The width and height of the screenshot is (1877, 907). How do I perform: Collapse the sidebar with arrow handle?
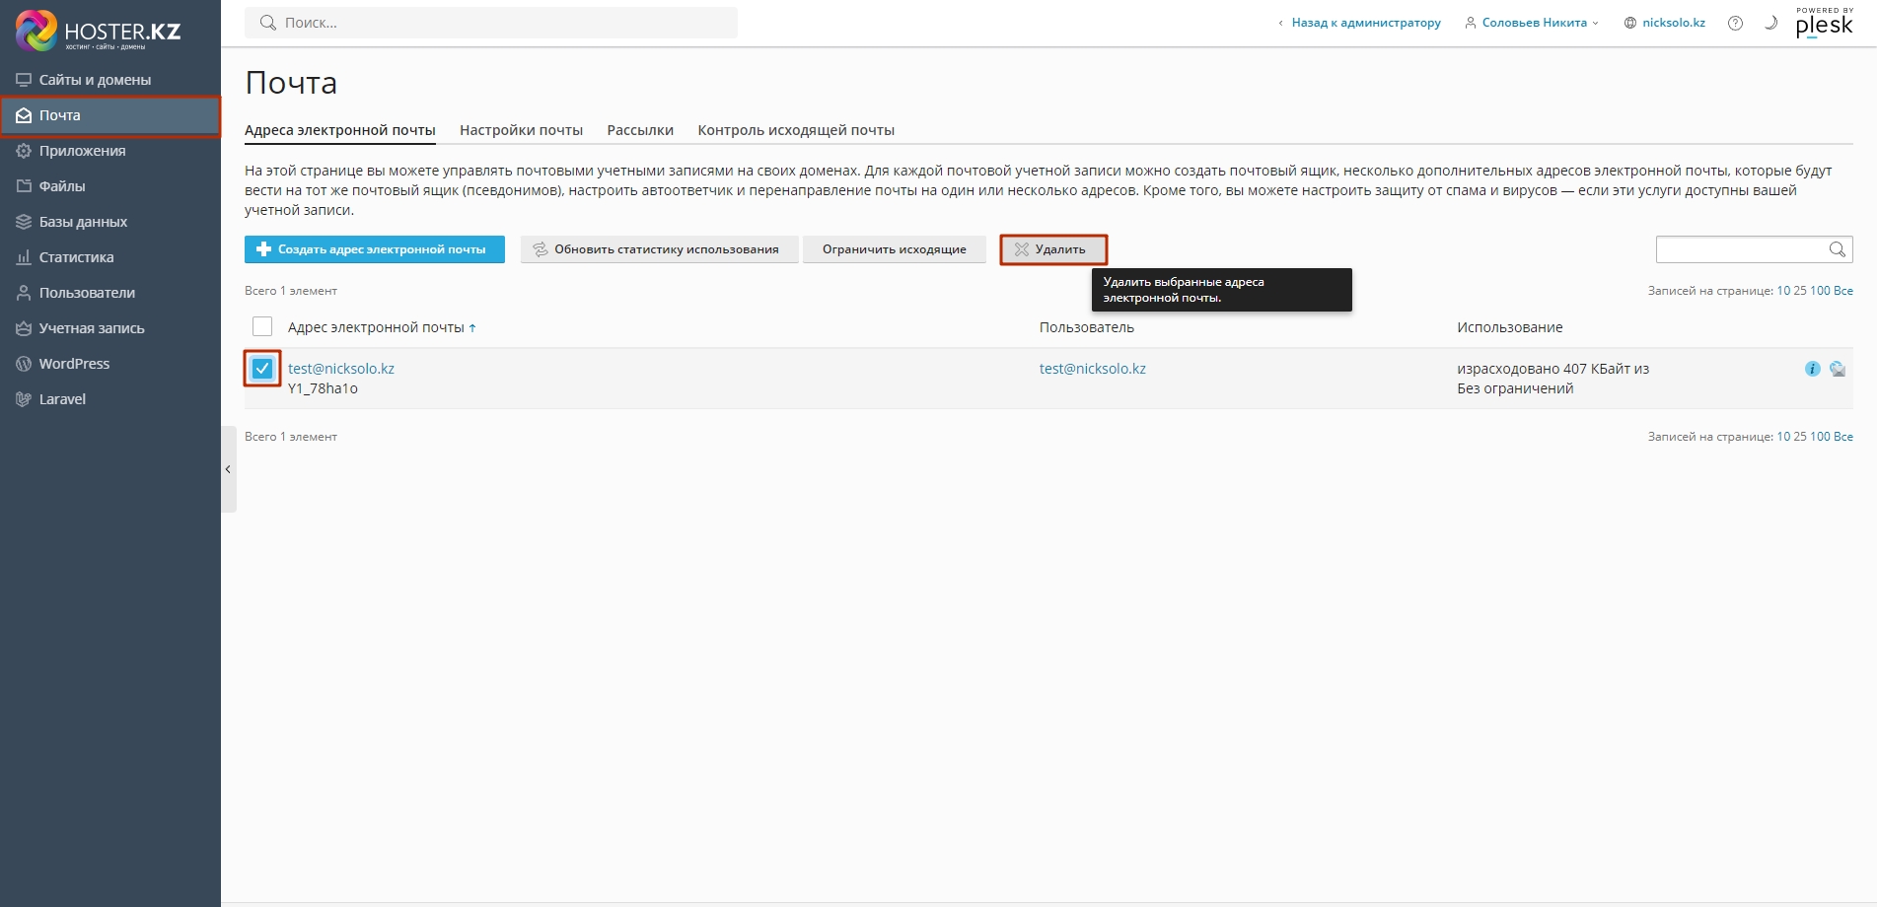pos(229,469)
